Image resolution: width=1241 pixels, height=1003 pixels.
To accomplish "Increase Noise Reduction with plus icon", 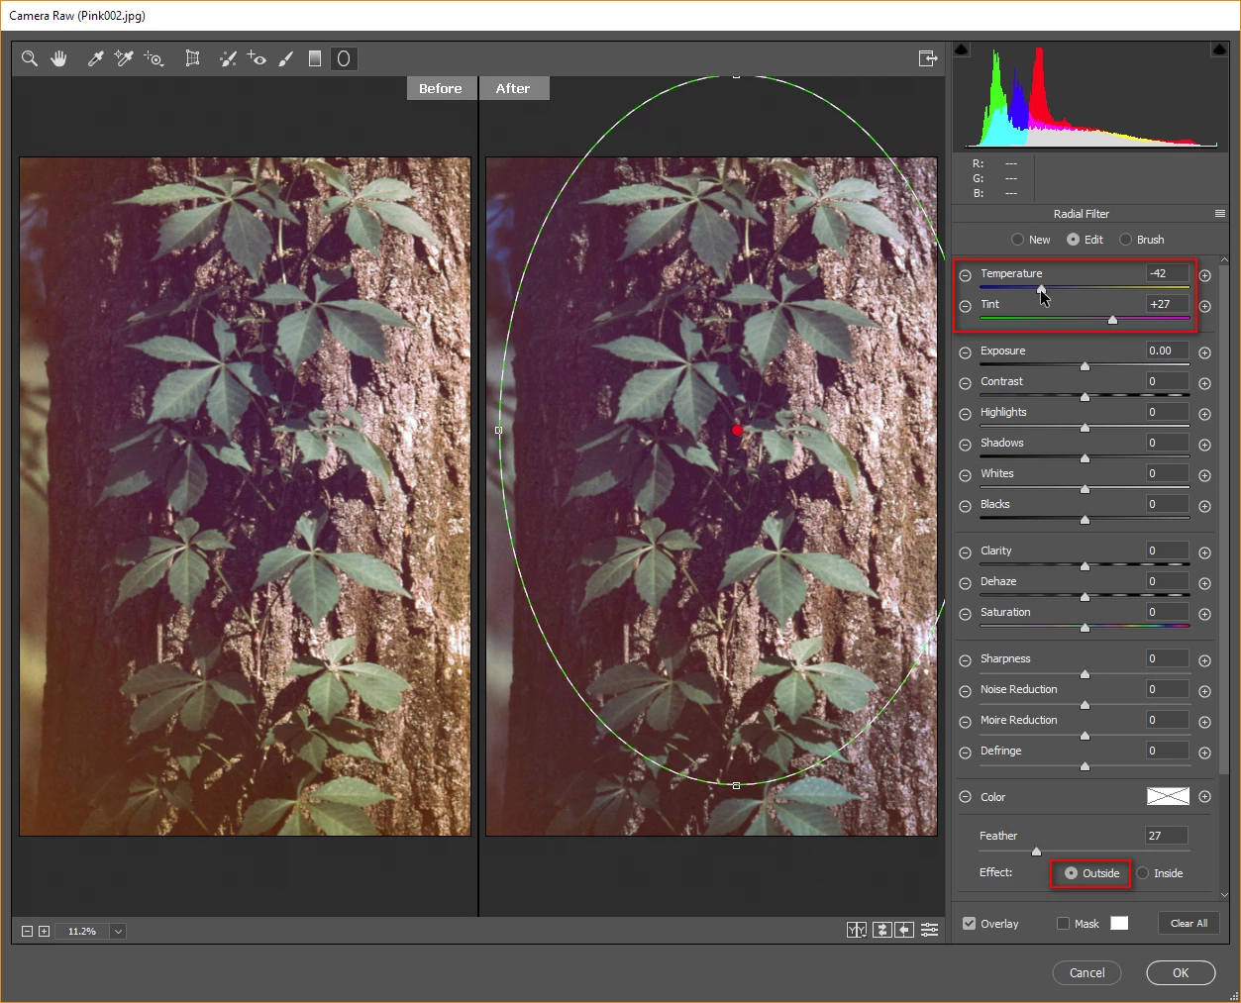I will (1205, 691).
